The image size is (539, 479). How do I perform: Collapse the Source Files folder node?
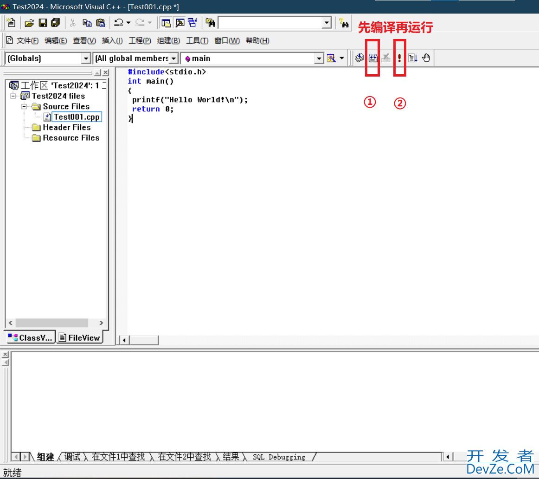tap(24, 107)
